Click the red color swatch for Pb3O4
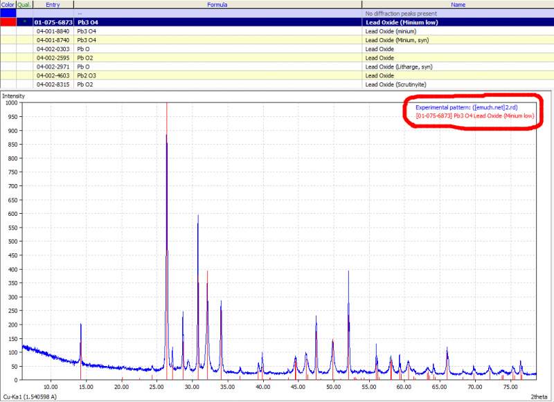 point(8,22)
